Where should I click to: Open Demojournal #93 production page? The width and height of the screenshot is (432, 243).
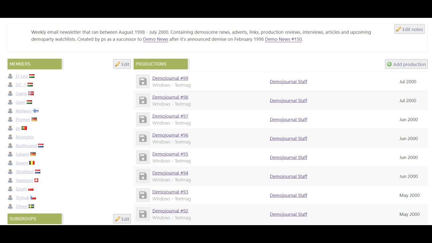[170, 192]
